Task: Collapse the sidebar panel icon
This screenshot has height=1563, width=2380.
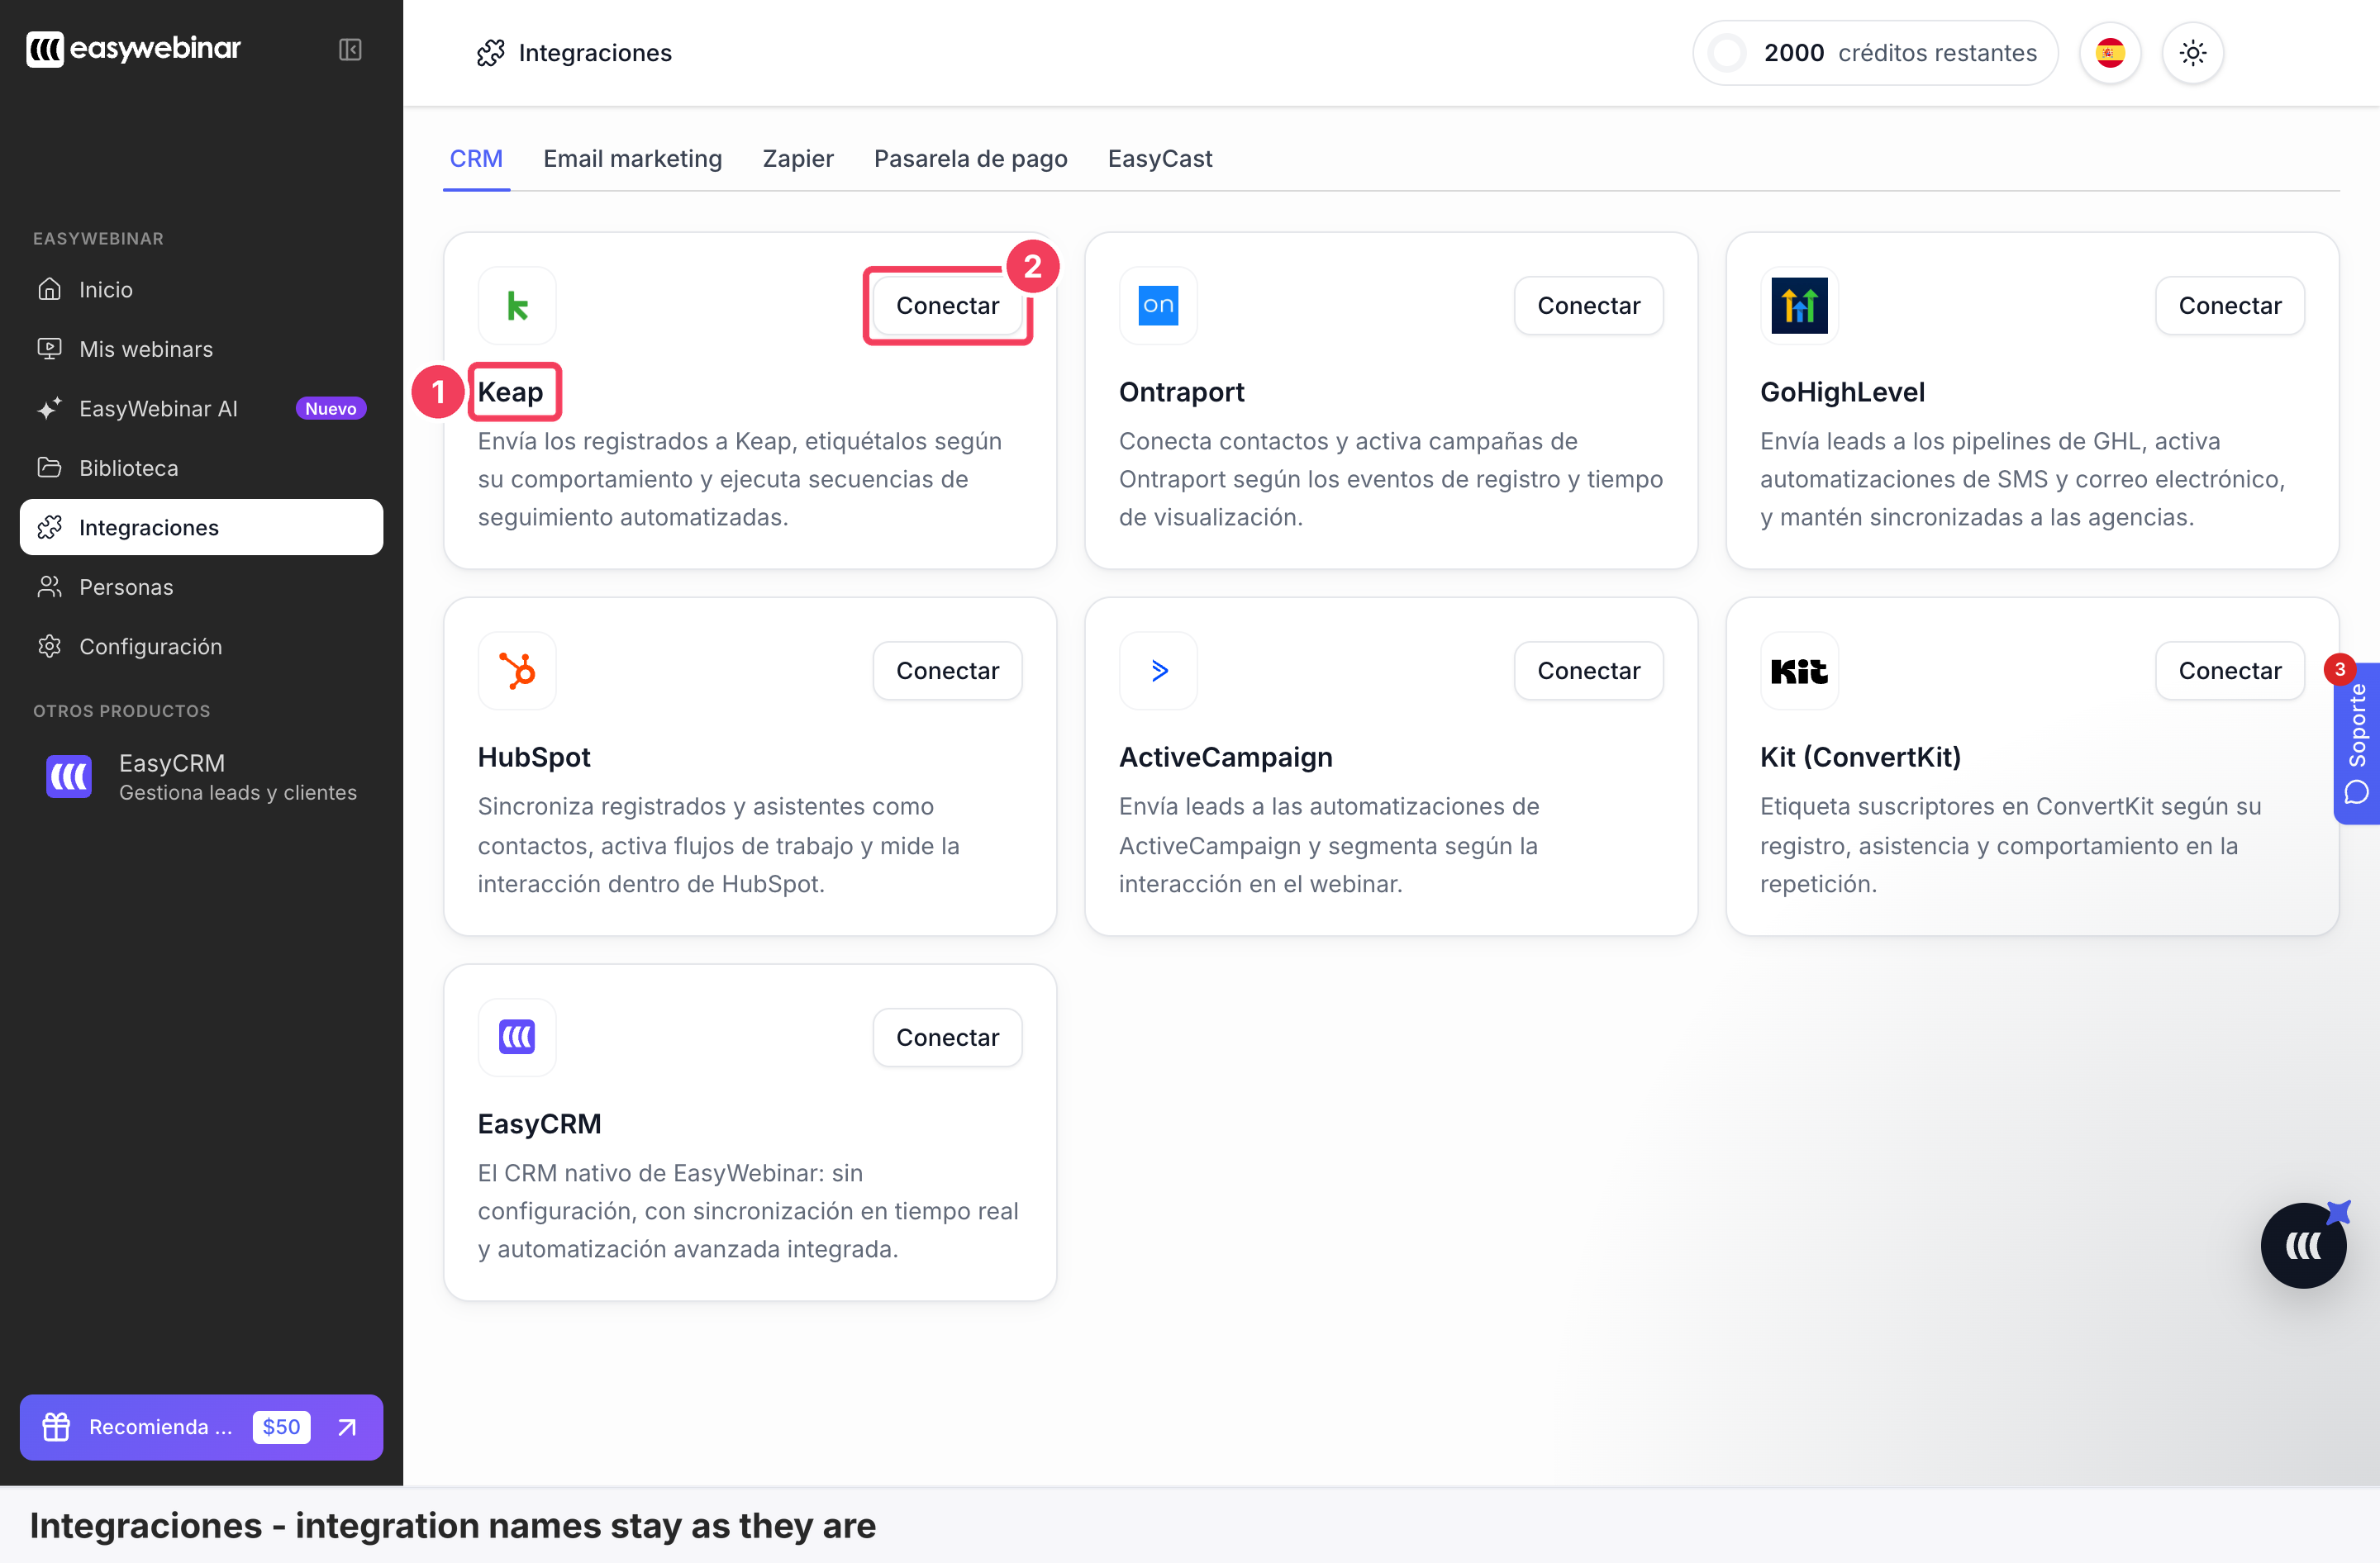Action: (350, 50)
